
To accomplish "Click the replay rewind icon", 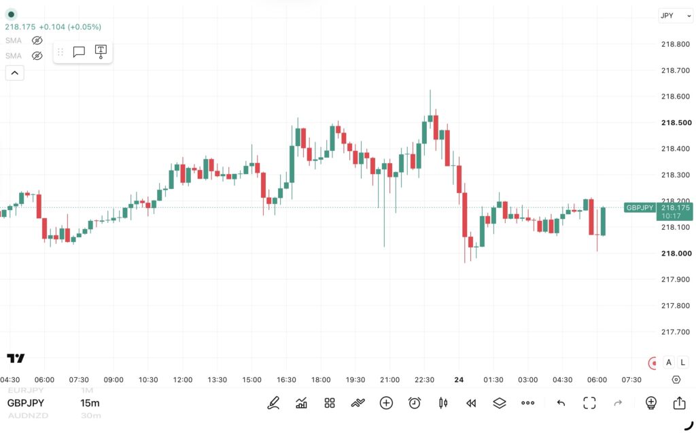I will click(x=471, y=403).
